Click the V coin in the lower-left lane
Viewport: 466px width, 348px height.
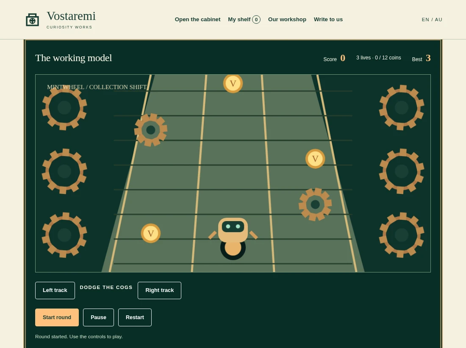[151, 233]
